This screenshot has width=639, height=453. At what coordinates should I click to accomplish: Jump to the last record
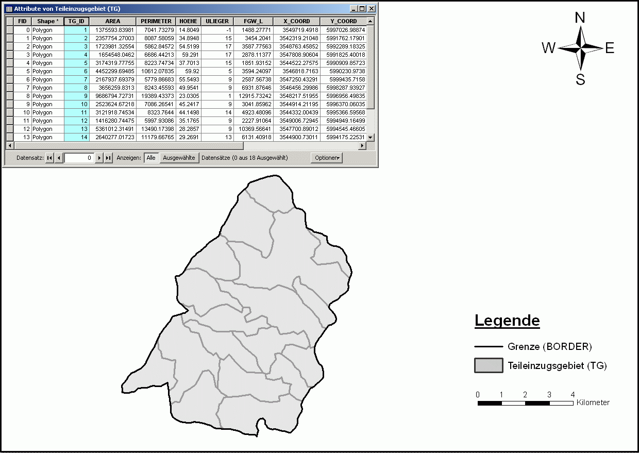click(108, 158)
